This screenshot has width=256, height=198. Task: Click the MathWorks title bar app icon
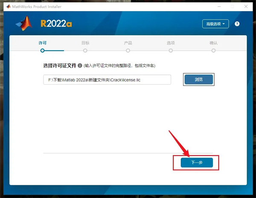pos(9,7)
